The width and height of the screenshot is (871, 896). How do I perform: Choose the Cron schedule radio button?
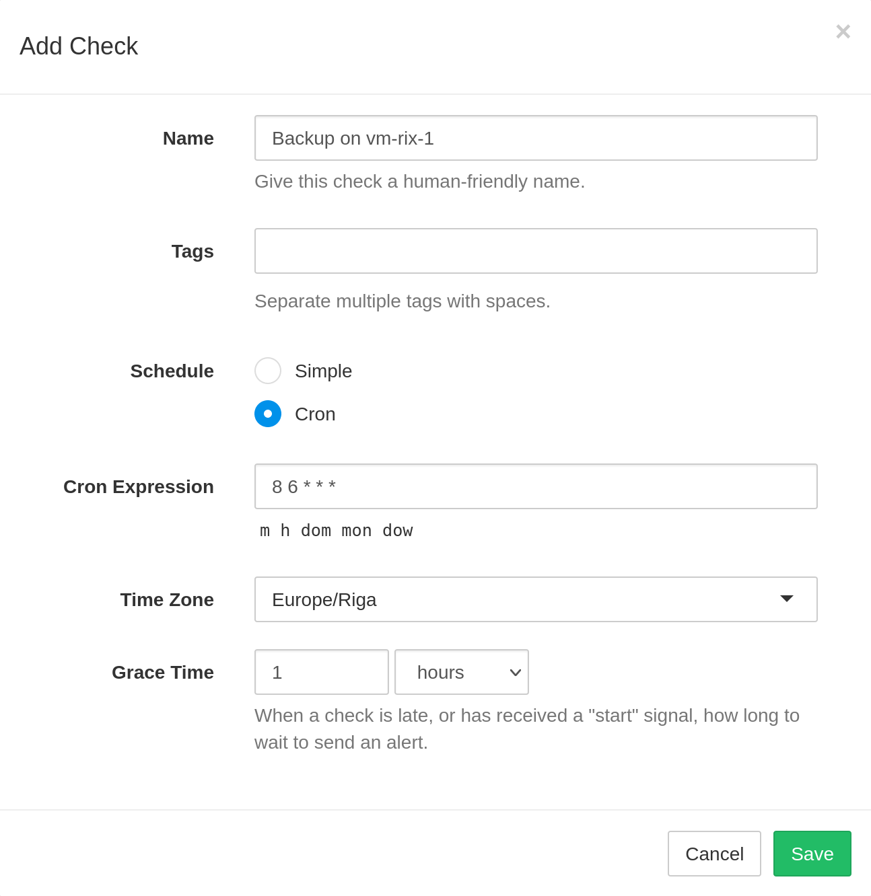pyautogui.click(x=268, y=414)
